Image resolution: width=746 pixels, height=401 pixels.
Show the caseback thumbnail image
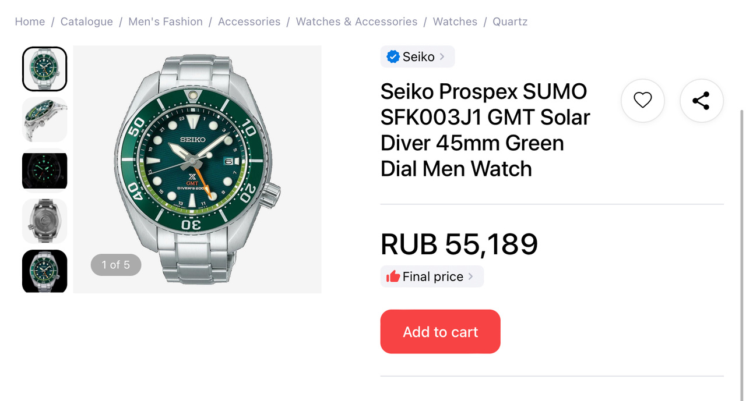click(x=45, y=221)
